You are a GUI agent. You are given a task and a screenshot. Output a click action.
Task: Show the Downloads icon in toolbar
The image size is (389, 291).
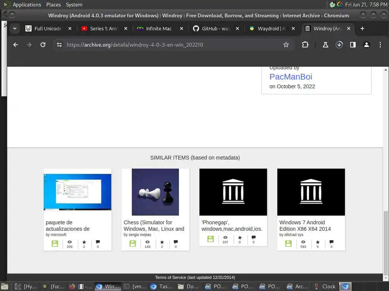pos(339,45)
